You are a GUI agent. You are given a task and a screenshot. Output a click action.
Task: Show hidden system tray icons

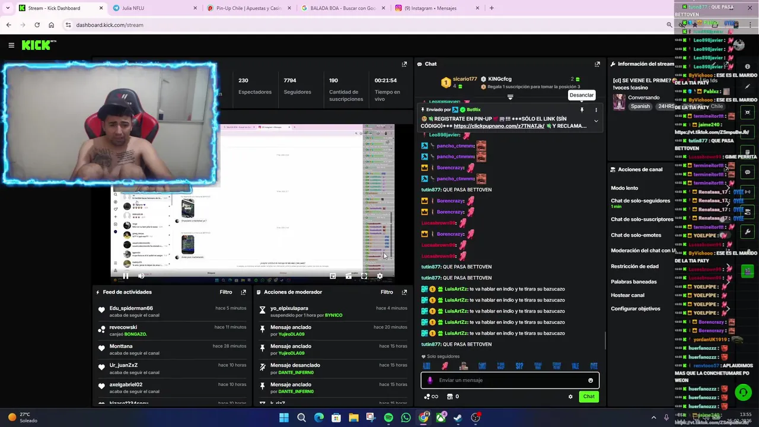click(653, 418)
